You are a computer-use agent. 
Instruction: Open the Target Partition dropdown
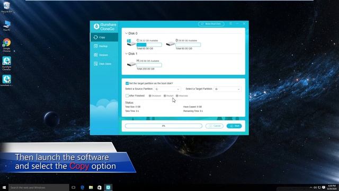click(x=228, y=89)
